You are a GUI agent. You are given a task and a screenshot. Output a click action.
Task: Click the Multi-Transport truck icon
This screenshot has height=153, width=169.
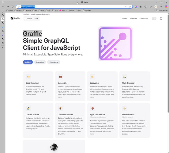pyautogui.click(x=125, y=77)
